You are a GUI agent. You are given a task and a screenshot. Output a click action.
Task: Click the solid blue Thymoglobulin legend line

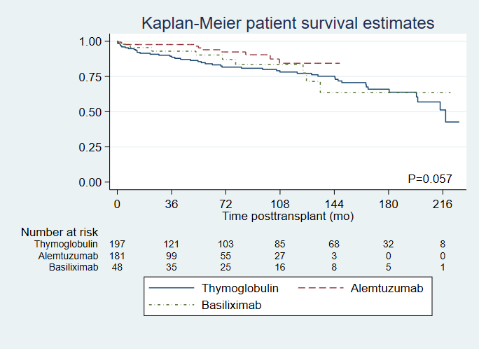pos(171,288)
